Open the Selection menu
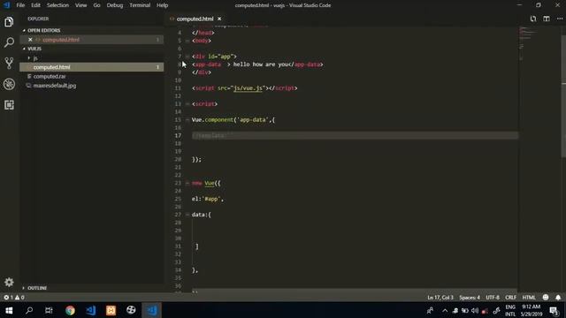The image size is (566, 318). [x=57, y=5]
